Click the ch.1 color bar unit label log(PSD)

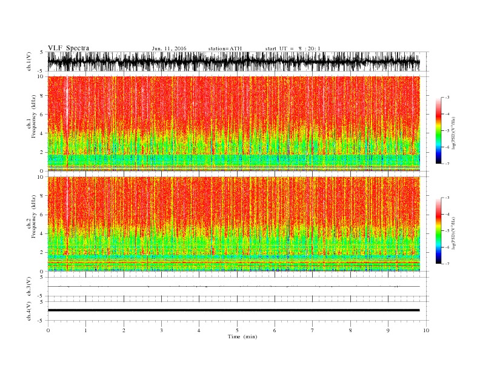pyautogui.click(x=453, y=133)
